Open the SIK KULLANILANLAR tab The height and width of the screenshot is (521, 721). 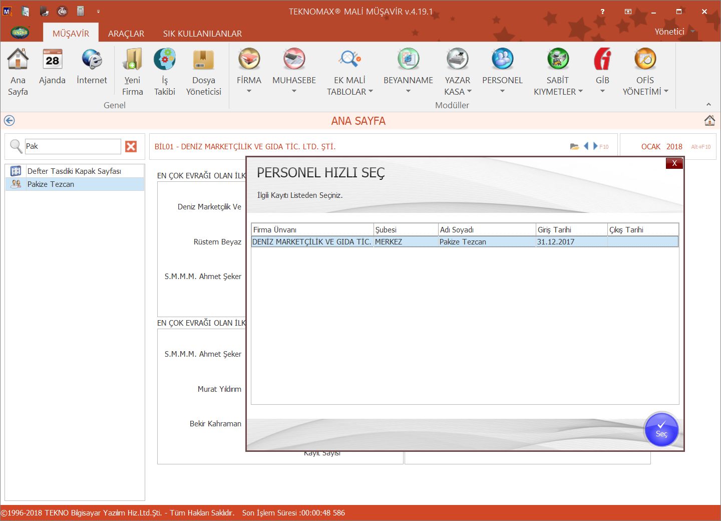[x=202, y=34]
